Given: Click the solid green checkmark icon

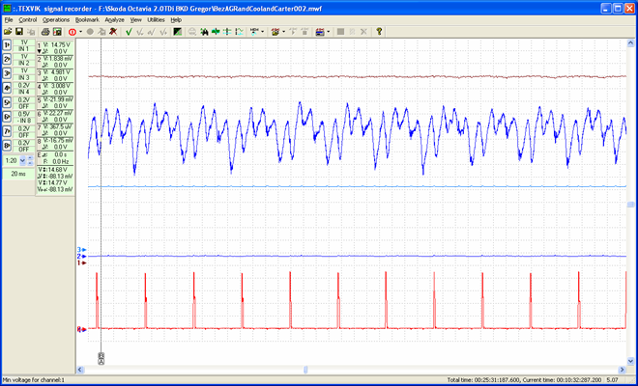Looking at the screenshot, I should 129,32.
